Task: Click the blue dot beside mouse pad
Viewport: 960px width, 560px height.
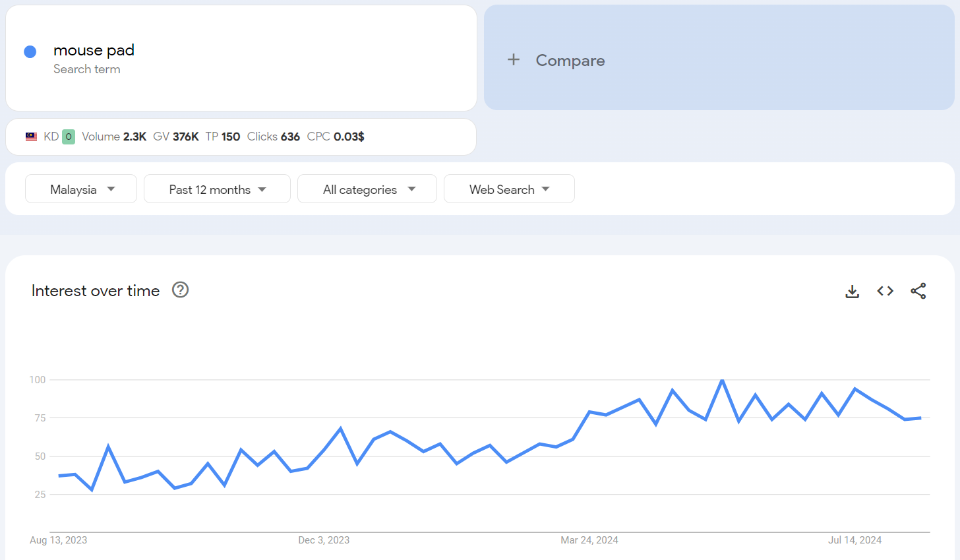Action: click(x=30, y=51)
